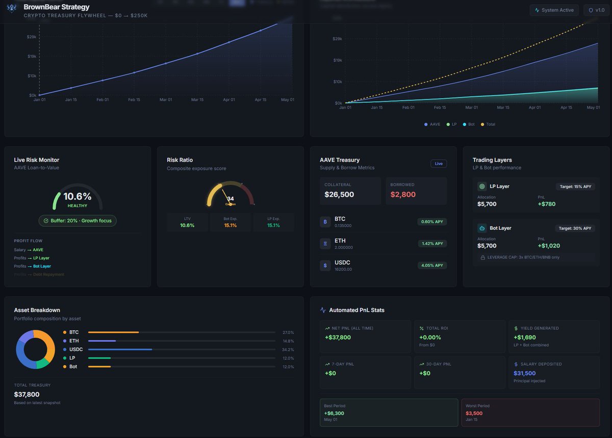Click the BORROWED $2,800 card
Screen dimensions: 612x438
point(416,191)
